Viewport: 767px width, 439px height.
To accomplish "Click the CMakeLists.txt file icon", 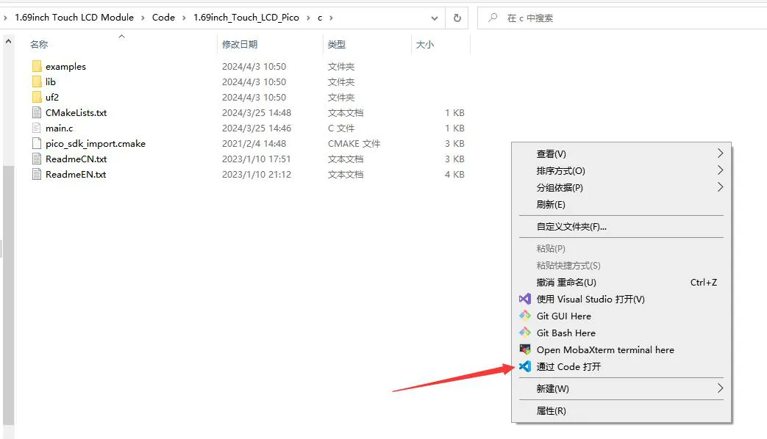I will pos(37,112).
